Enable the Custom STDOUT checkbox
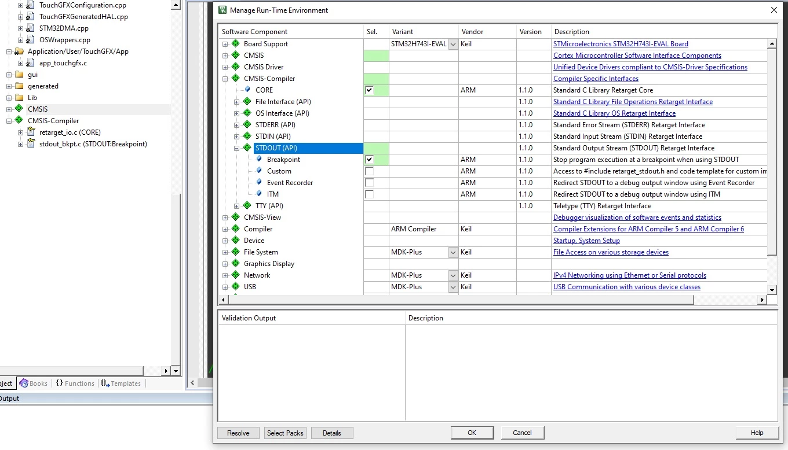The image size is (788, 450). [x=369, y=171]
